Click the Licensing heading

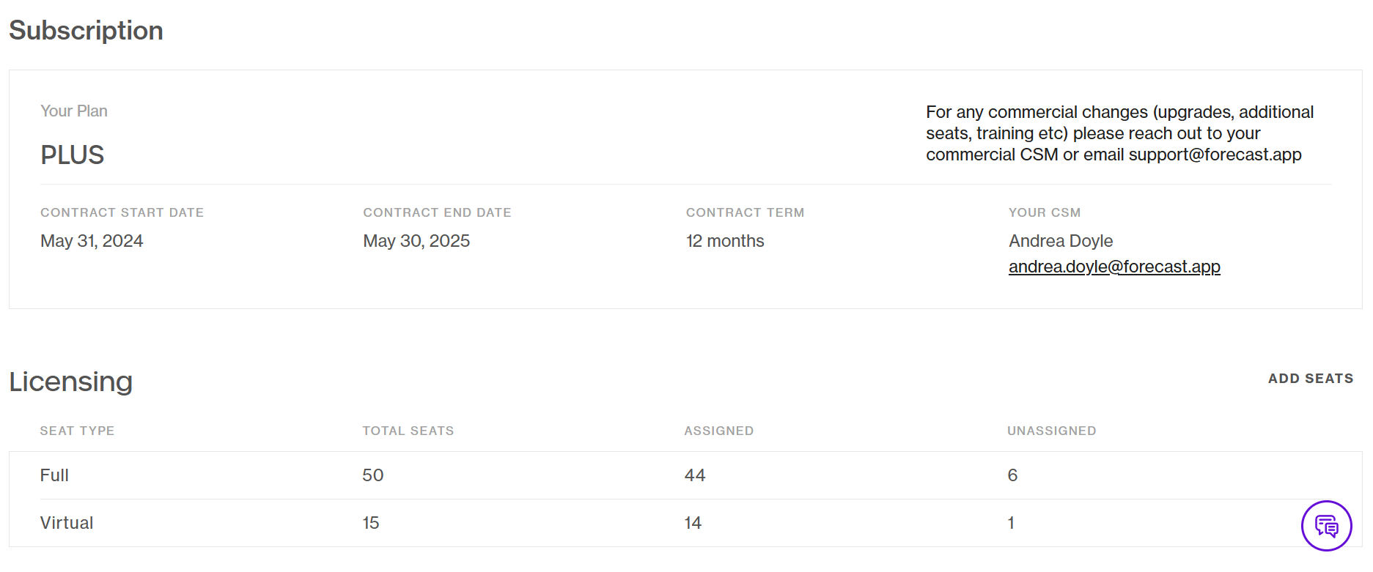70,382
